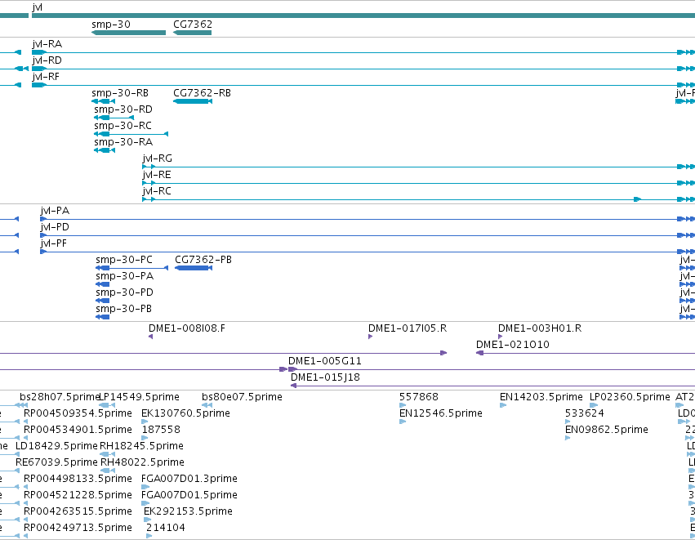Open EST EN12546.5prime
Viewport: 695px width, 540px height.
(440, 413)
